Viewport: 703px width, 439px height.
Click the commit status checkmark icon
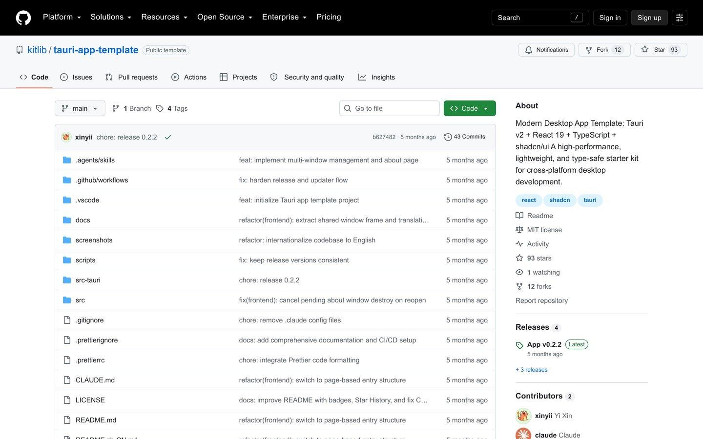click(x=168, y=137)
